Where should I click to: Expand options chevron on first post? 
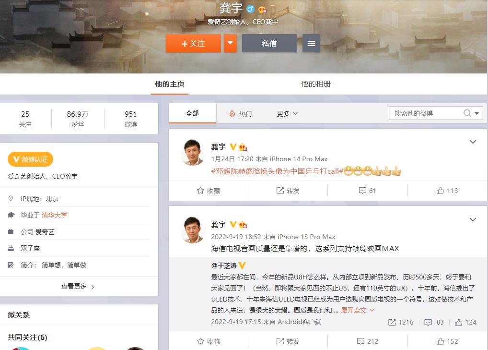(473, 142)
